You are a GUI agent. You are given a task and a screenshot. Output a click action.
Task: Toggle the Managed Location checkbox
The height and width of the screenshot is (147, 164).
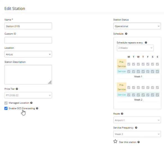click(x=6, y=103)
